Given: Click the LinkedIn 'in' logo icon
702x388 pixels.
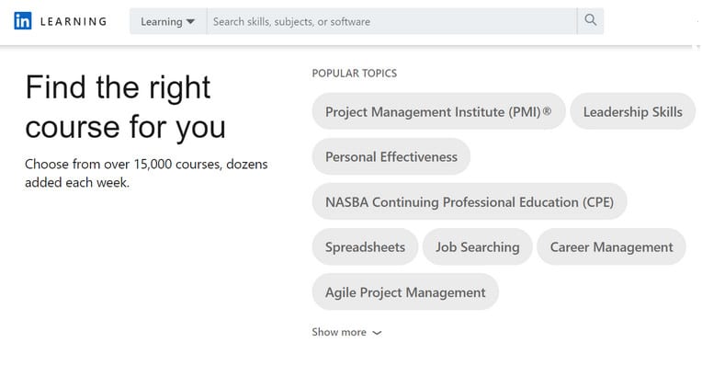Looking at the screenshot, I should pos(23,21).
